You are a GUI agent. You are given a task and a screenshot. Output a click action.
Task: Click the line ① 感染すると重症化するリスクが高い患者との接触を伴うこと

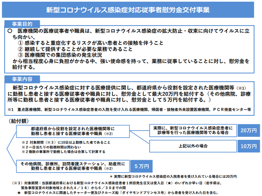pyautogui.click(x=90, y=43)
